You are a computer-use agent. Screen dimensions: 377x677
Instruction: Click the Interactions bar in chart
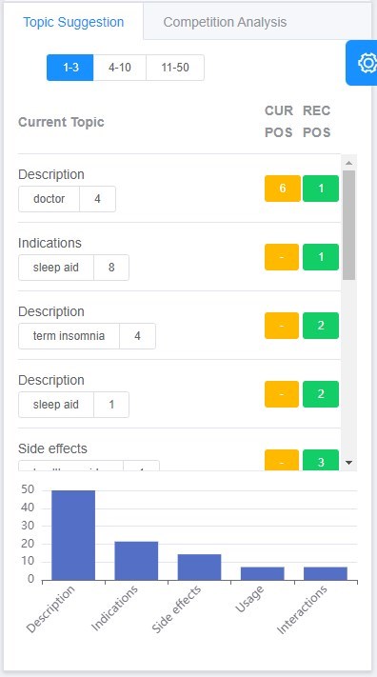326,573
